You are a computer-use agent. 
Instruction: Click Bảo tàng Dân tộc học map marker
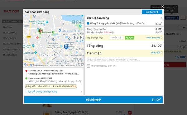[x=47, y=22]
